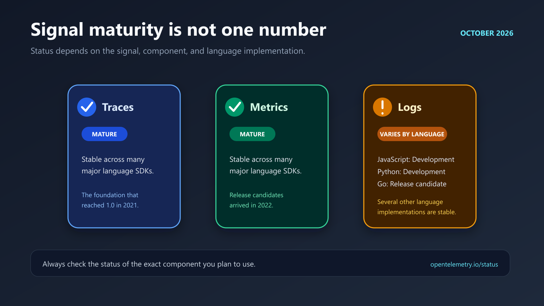Image resolution: width=544 pixels, height=306 pixels.
Task: Select the MATURE badge in the Metrics card
Action: (252, 134)
